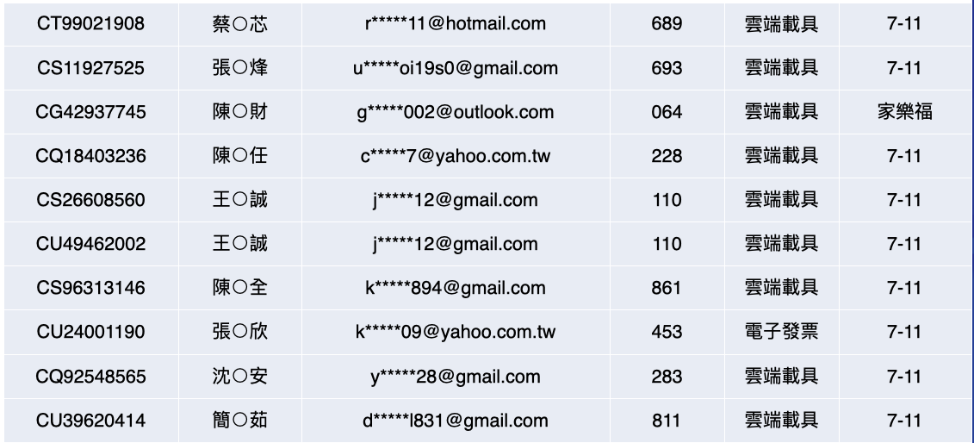The height and width of the screenshot is (443, 974).
Task: Click the name 陳○財
Action: point(239,112)
